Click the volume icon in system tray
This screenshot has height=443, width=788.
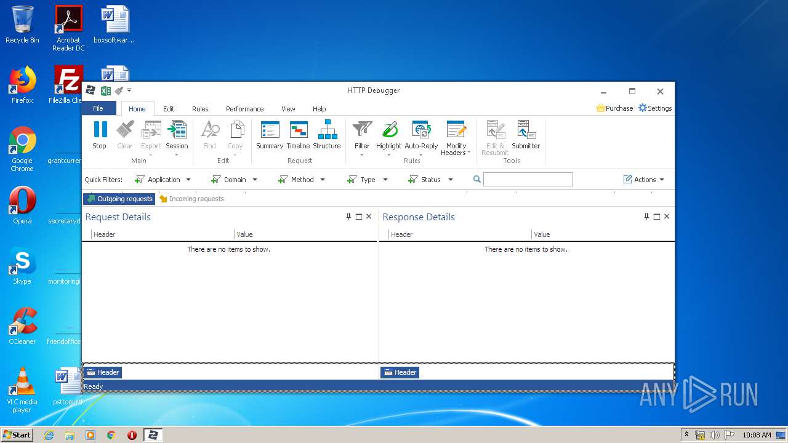click(714, 435)
